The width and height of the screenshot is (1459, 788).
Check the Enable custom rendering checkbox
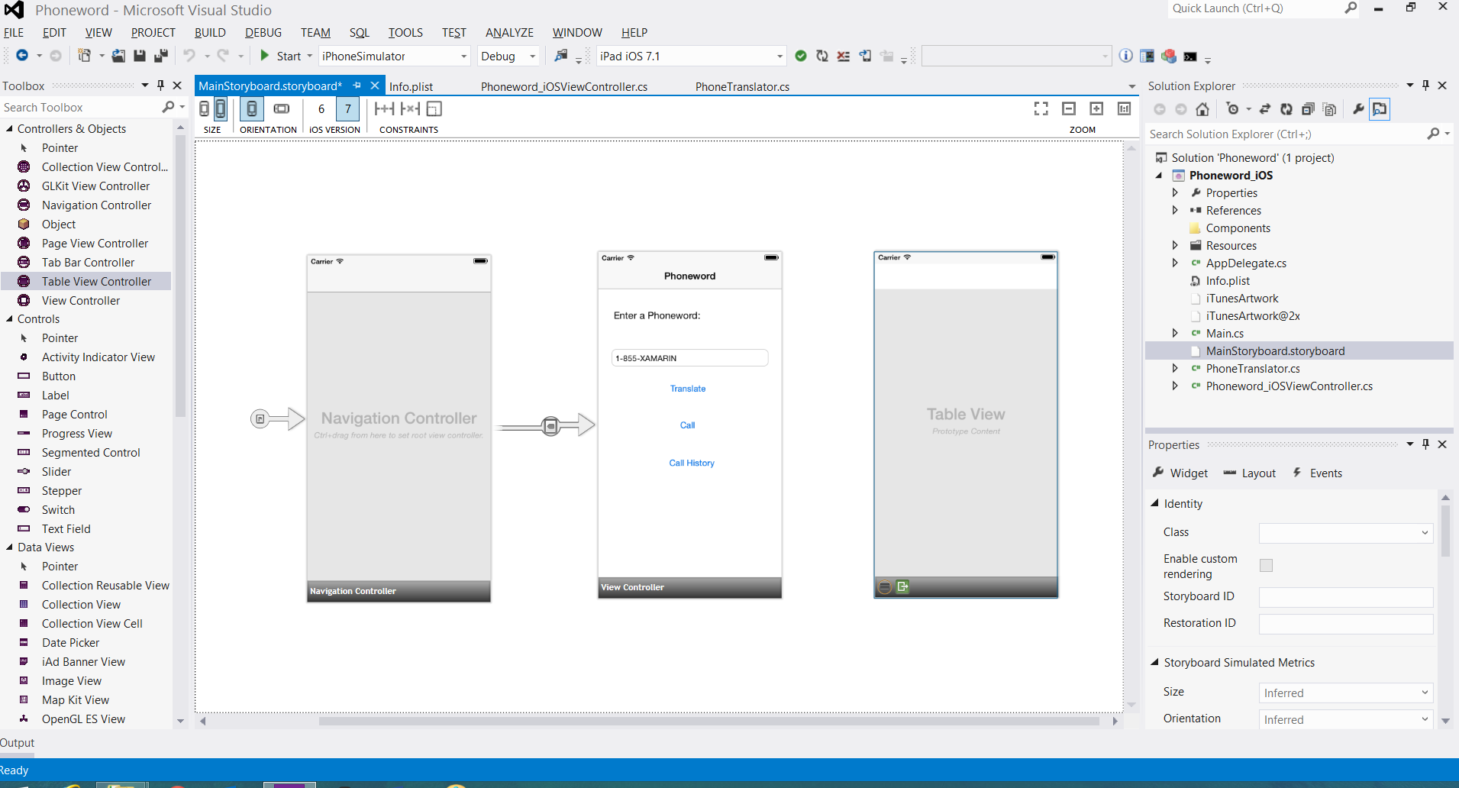(x=1266, y=566)
